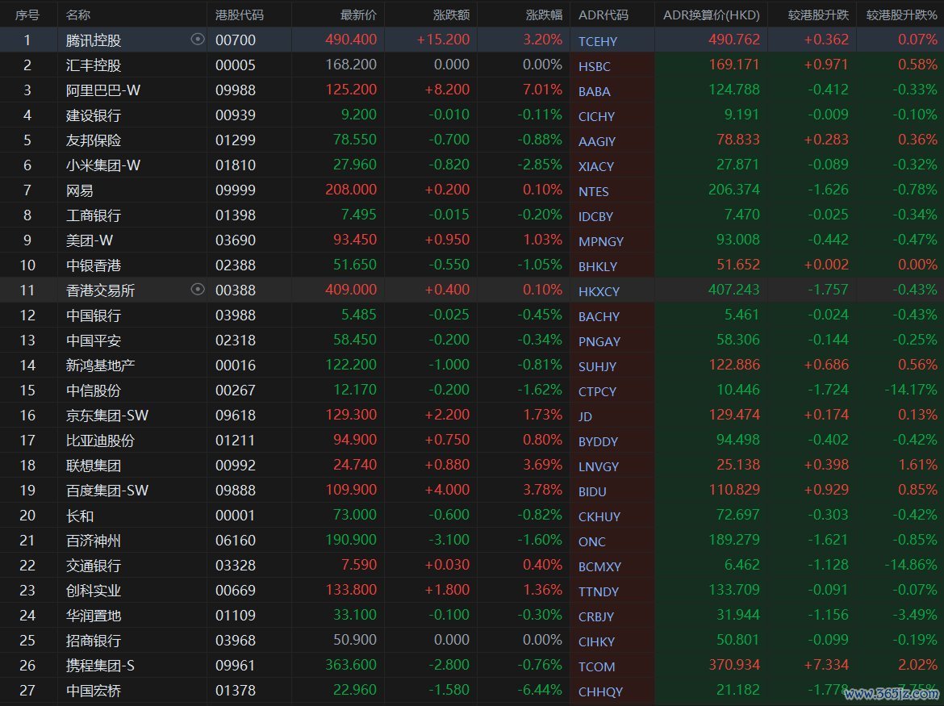Select 创科实业 stock name
Image resolution: width=944 pixels, height=706 pixels.
[94, 590]
